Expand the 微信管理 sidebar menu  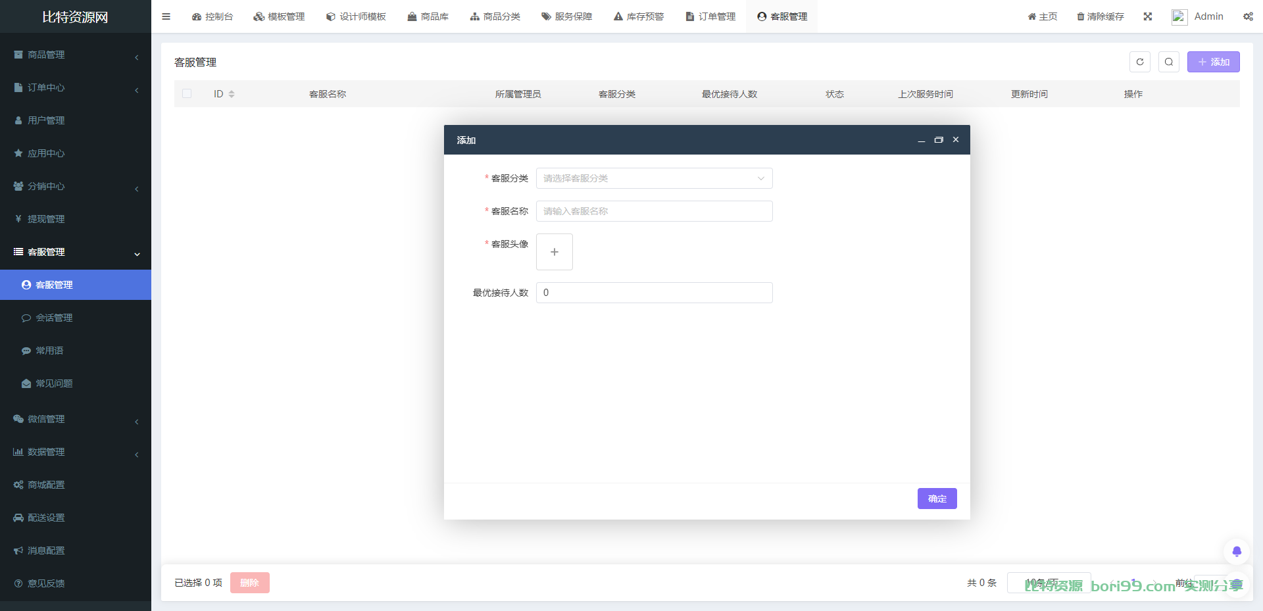pyautogui.click(x=76, y=419)
